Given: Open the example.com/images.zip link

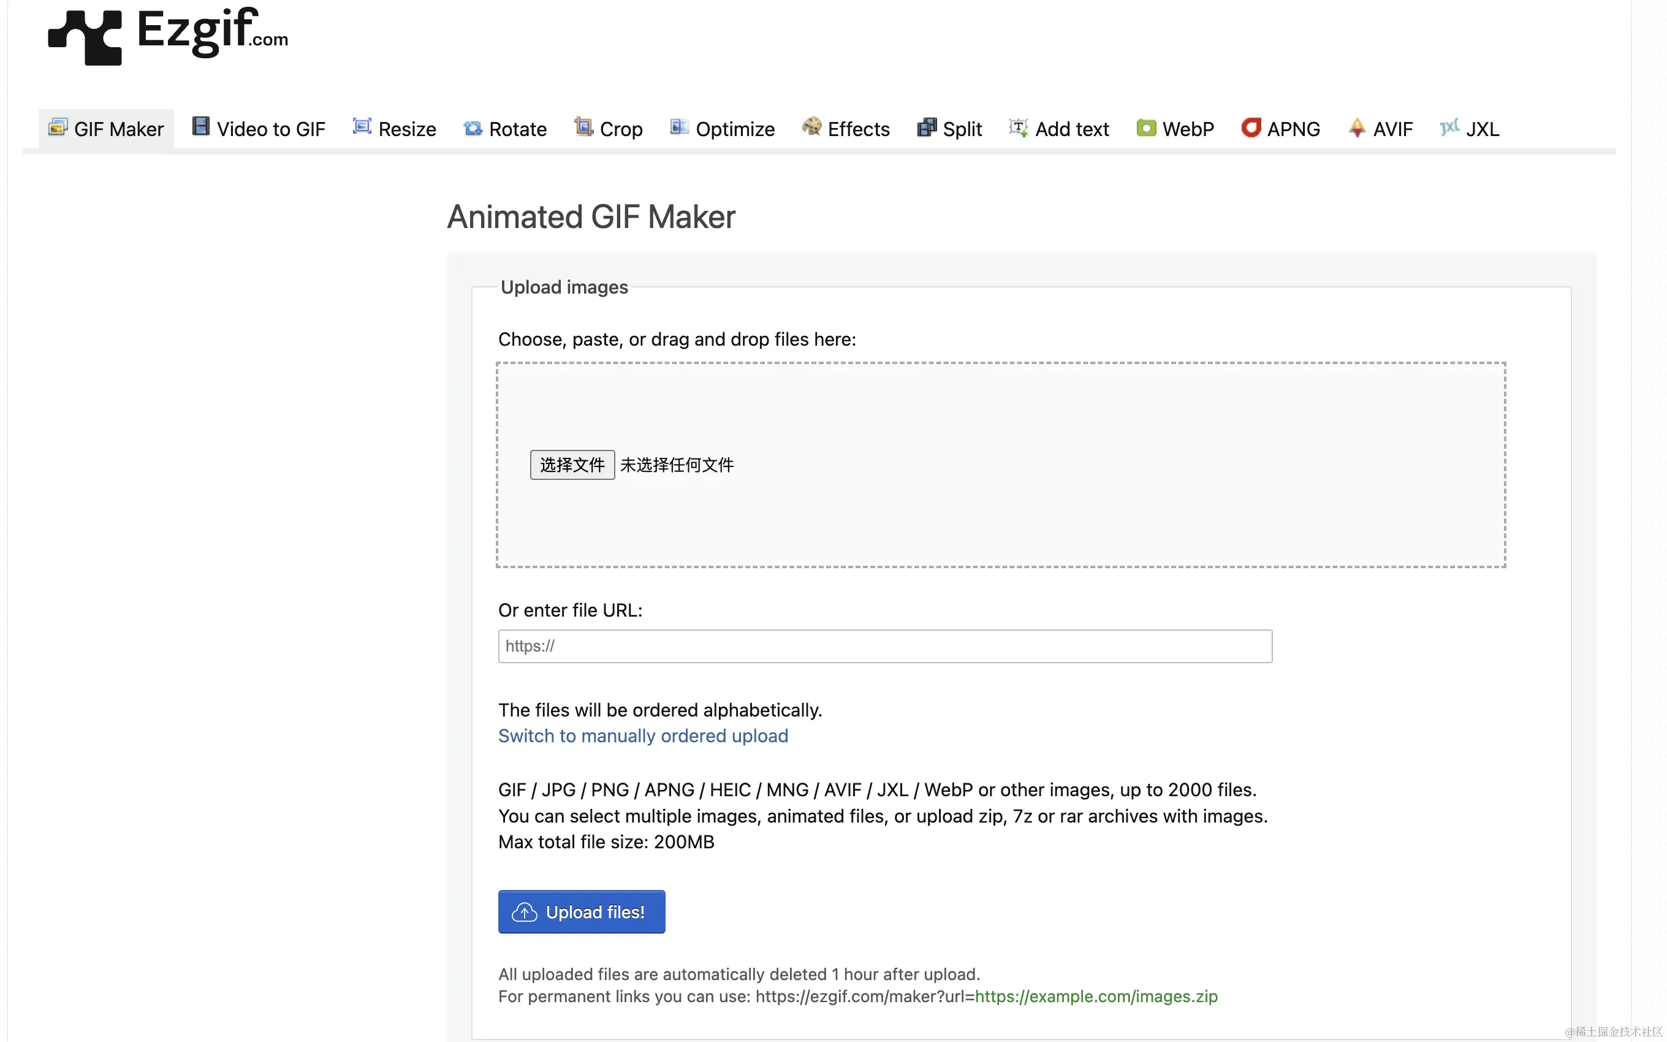Looking at the screenshot, I should click(1095, 997).
